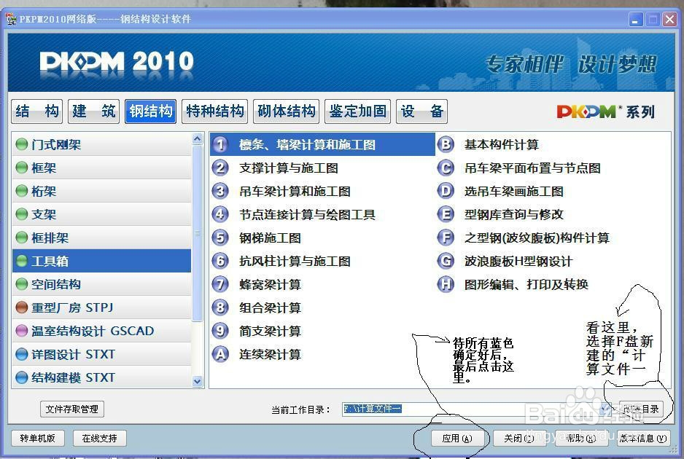Switch to the 鉴定加固 tab

(x=358, y=111)
